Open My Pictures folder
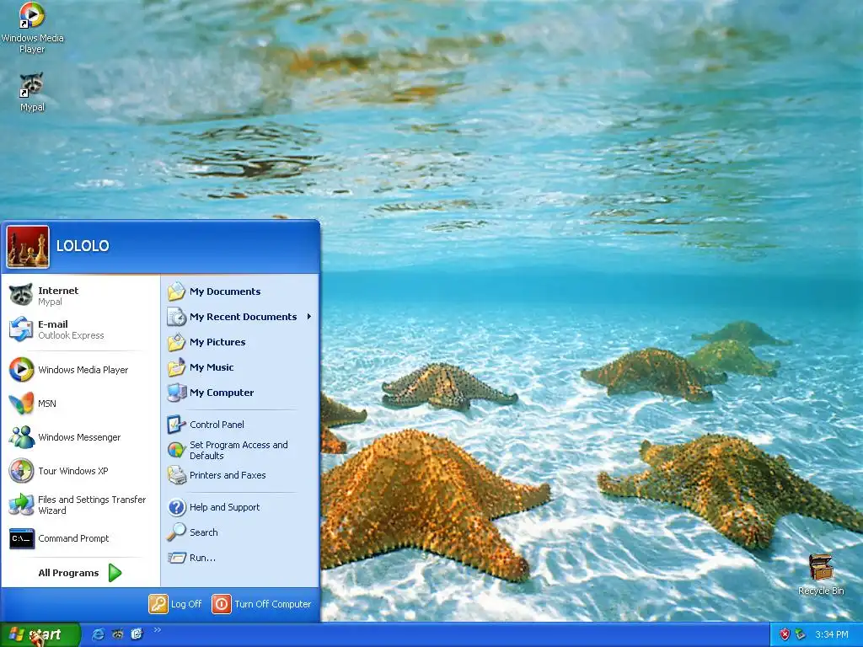This screenshot has height=647, width=863. pos(240,342)
